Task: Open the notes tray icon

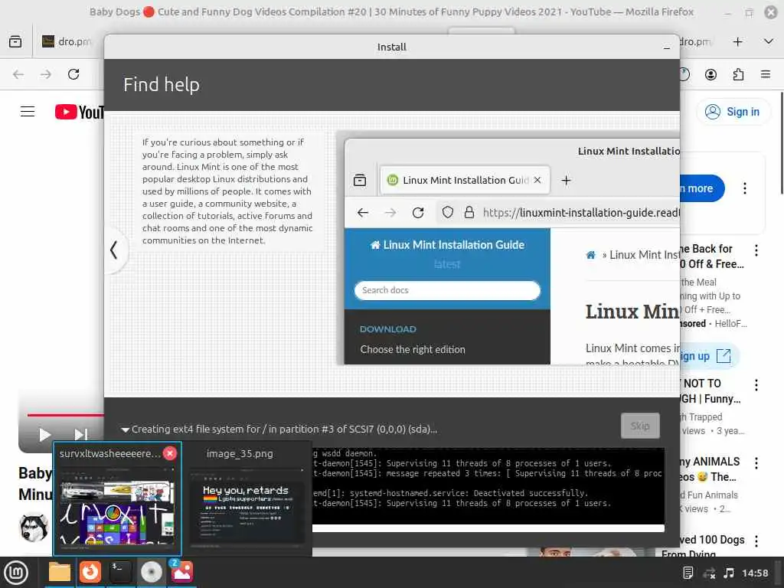Action: [688, 573]
